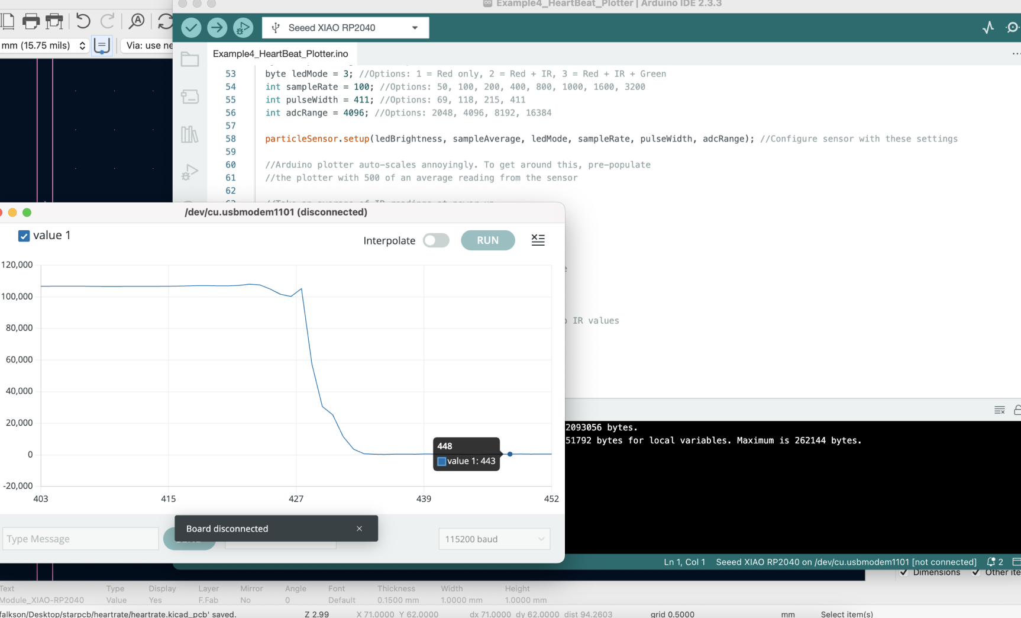Click the Seeed XIAO RP2040 port status text
This screenshot has height=618, width=1021.
coord(846,562)
